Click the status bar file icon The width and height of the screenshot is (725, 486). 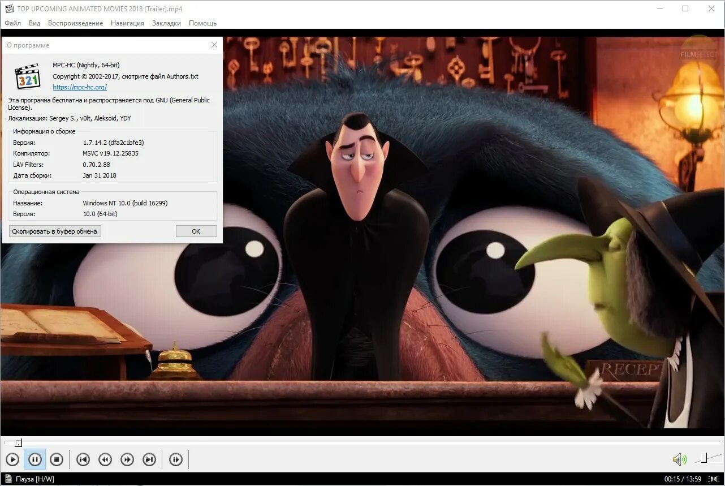(8, 479)
